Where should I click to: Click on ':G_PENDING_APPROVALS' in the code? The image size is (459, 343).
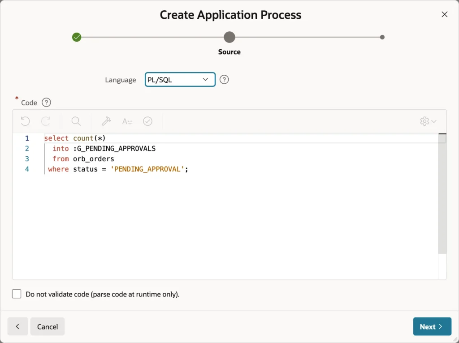pyautogui.click(x=114, y=149)
